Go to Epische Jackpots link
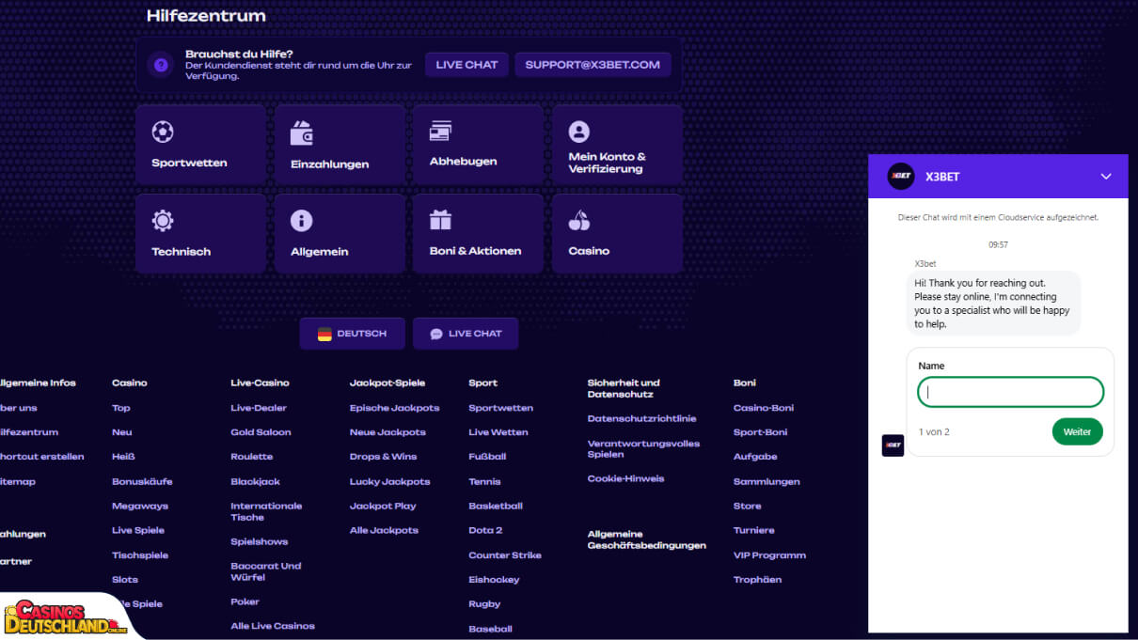This screenshot has height=640, width=1138. pos(394,408)
